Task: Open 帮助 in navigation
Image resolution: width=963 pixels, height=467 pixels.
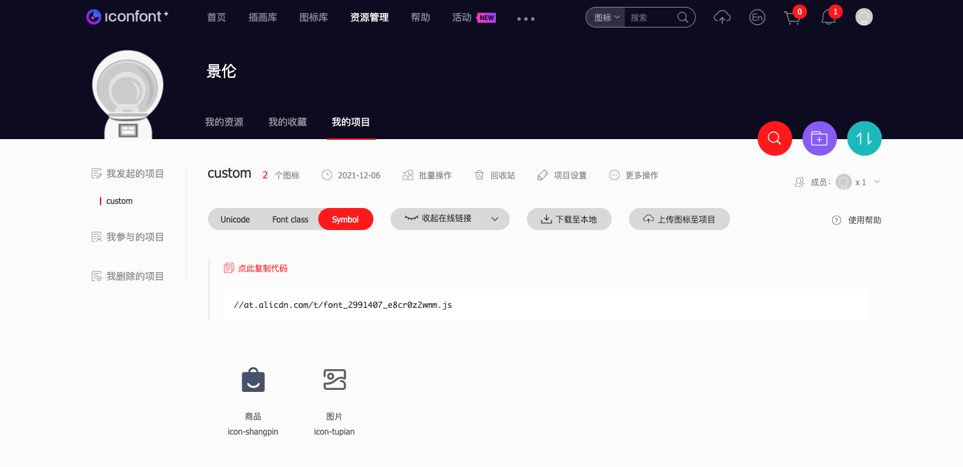Action: [420, 17]
